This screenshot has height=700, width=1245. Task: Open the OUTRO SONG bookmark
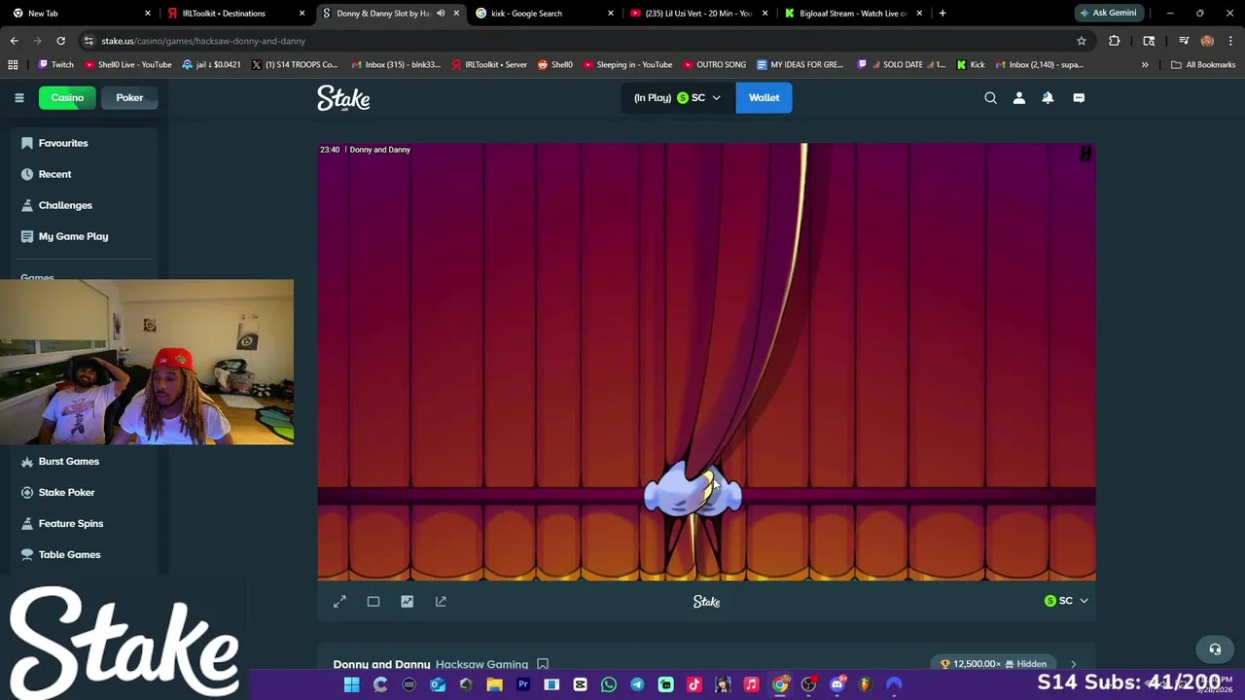pyautogui.click(x=715, y=65)
